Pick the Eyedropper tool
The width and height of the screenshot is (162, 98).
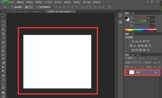click(x=3, y=38)
